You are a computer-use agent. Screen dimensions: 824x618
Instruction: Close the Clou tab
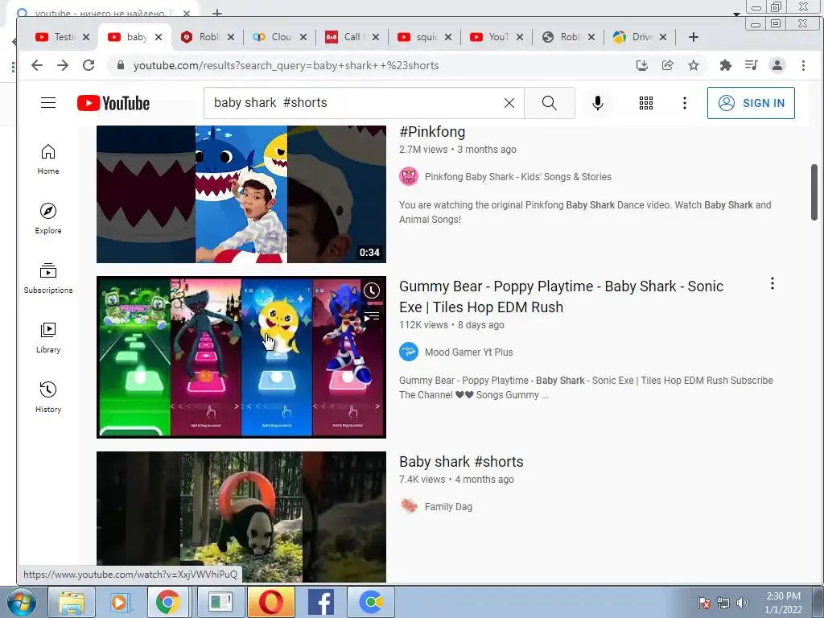point(303,37)
